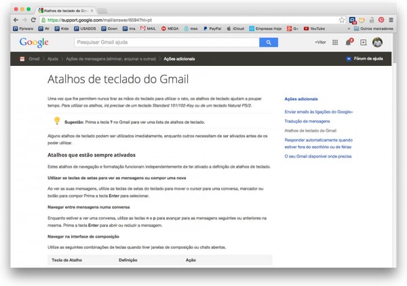407x286 pixels.
Task: Open the Pplware bookmark
Action: point(23,29)
